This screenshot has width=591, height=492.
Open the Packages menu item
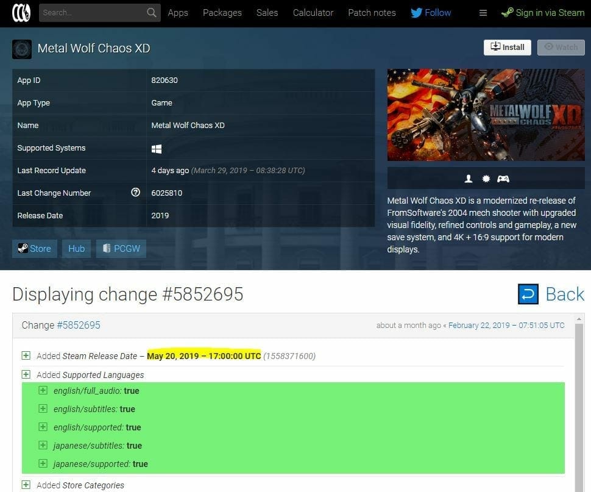(x=222, y=13)
